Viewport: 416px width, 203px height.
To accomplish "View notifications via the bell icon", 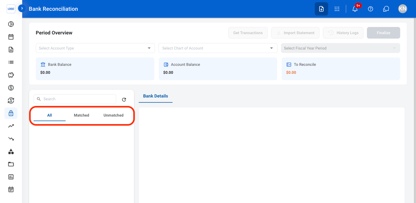I will tap(355, 9).
